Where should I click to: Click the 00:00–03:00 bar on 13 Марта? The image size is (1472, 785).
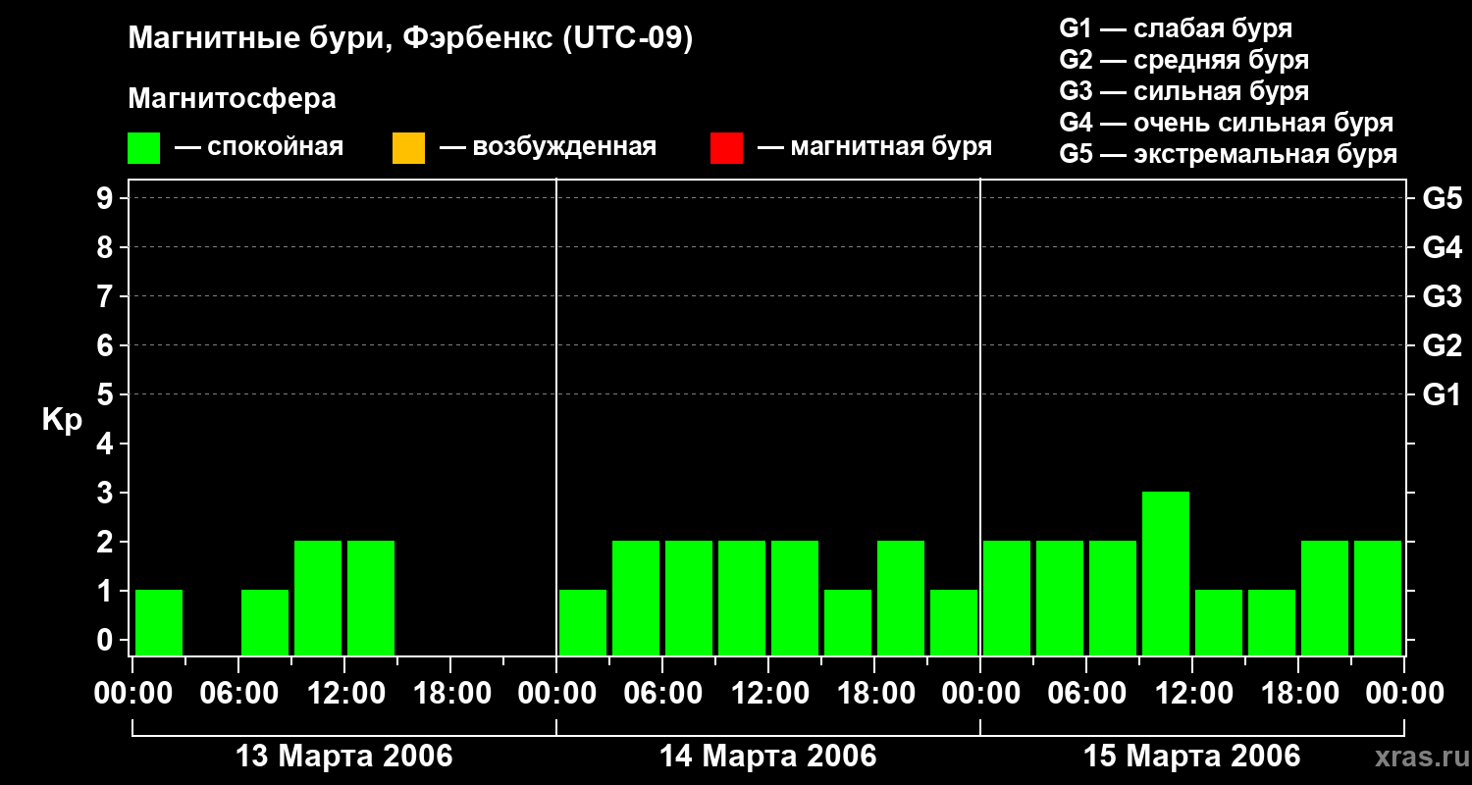pyautogui.click(x=159, y=622)
